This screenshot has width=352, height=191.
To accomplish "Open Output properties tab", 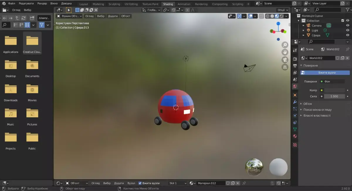I will point(295,66).
